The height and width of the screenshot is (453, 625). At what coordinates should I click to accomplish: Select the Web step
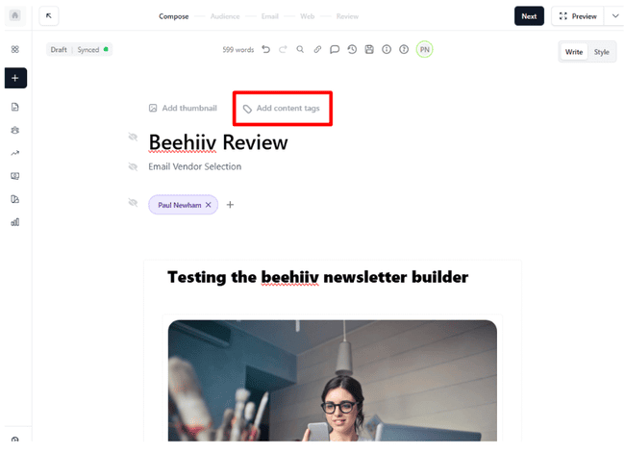[308, 16]
